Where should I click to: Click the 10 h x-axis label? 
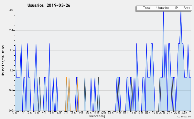tap(89, 113)
